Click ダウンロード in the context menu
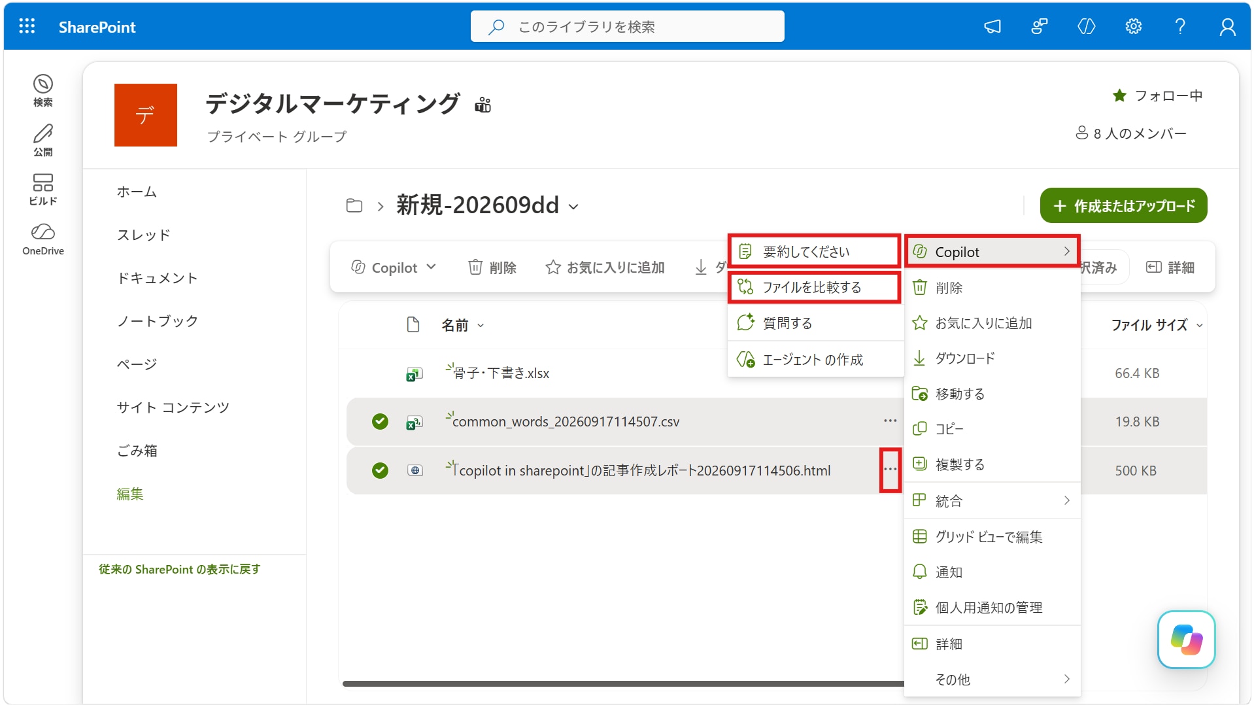The image size is (1254, 707). (x=992, y=358)
